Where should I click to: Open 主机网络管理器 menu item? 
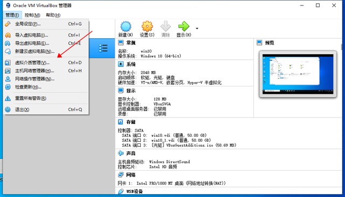click(x=46, y=71)
